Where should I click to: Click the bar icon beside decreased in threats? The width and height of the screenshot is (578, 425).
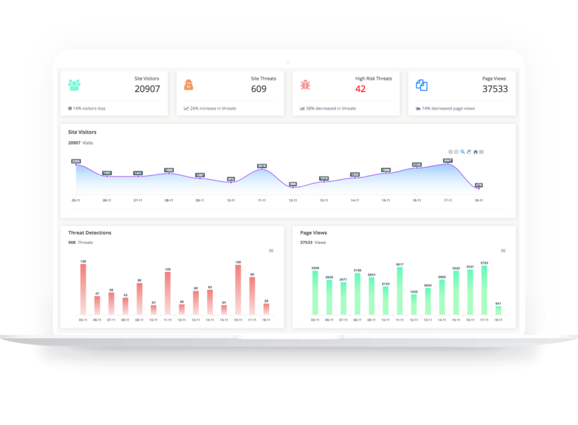pos(303,108)
